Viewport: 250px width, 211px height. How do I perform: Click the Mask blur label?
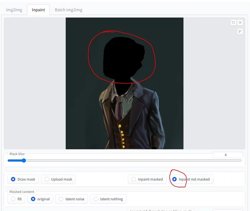(x=17, y=154)
